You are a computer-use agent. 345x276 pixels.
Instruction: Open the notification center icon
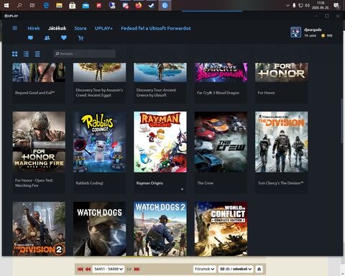click(x=336, y=5)
